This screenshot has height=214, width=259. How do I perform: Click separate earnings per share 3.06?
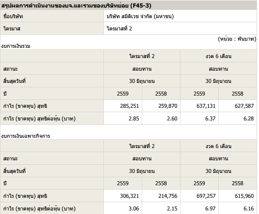[134, 208]
